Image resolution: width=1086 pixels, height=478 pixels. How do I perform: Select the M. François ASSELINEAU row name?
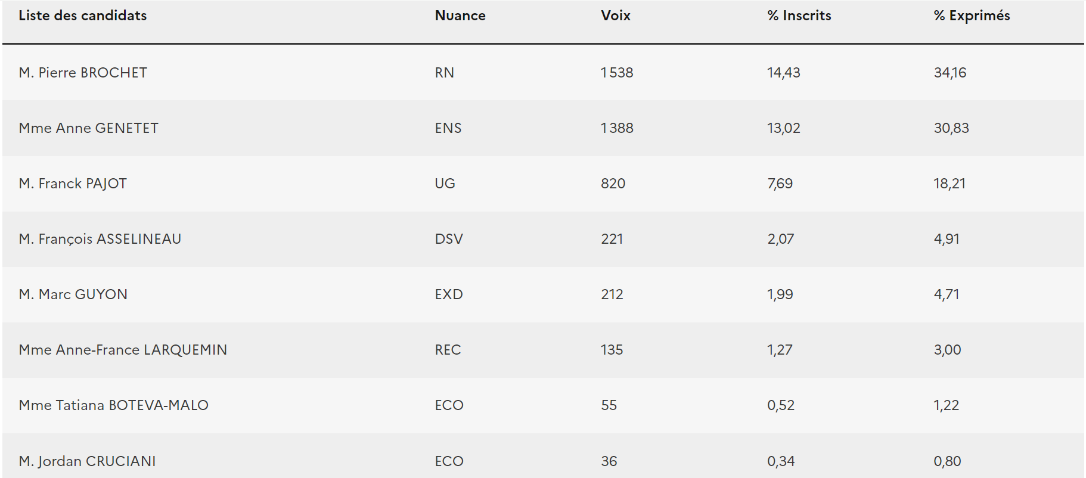100,239
